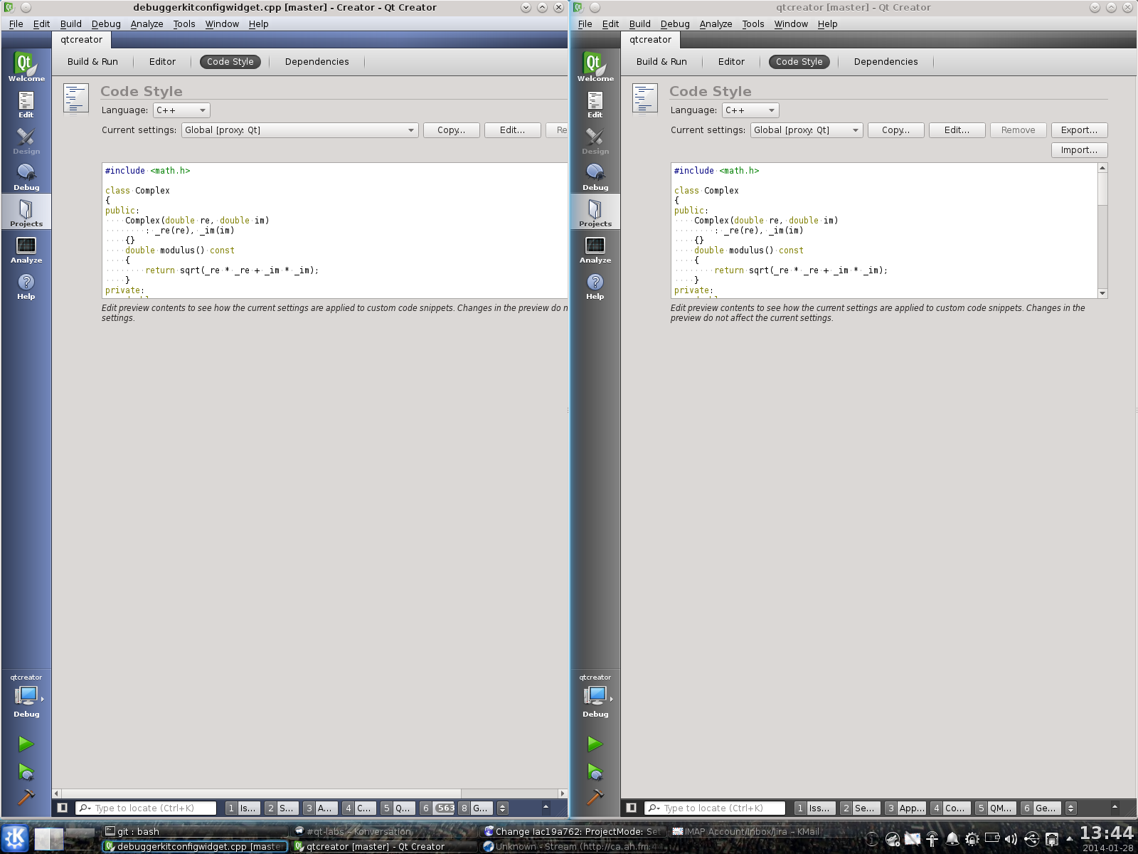Open Build menu in left window

click(71, 23)
